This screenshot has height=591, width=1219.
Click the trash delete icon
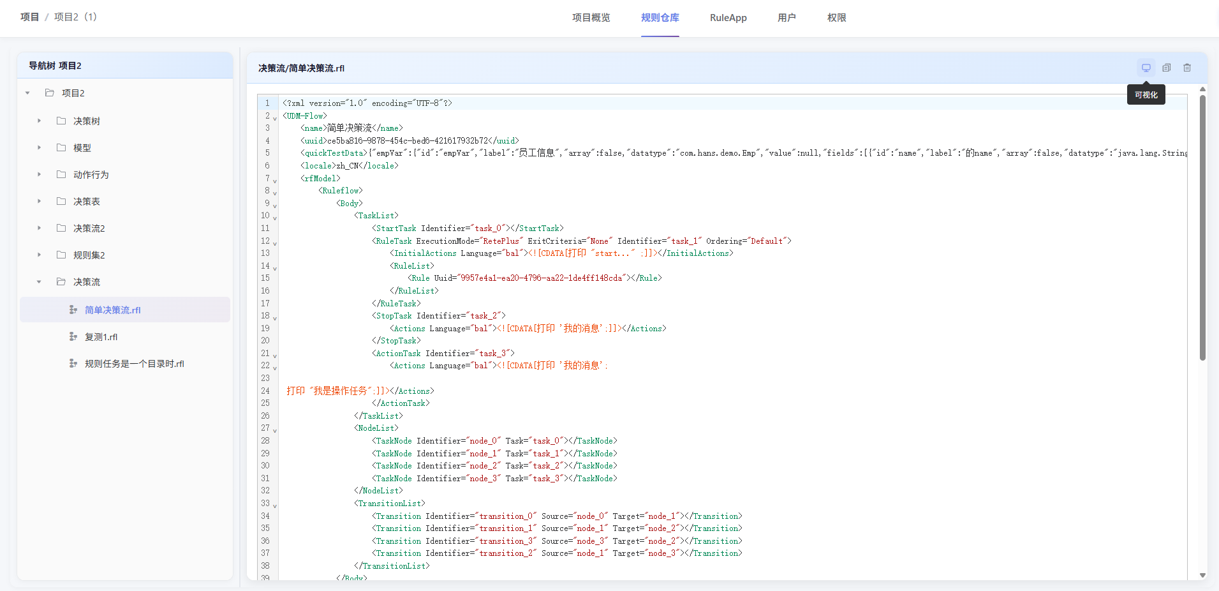click(1186, 68)
